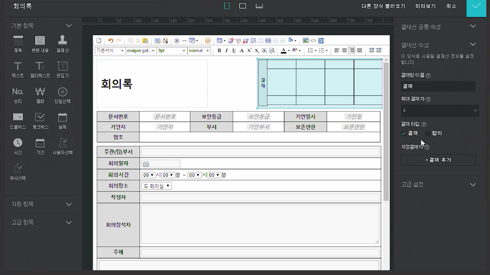The width and height of the screenshot is (490, 275).
Task: Insert table icon in editor toolbar
Action: click(x=219, y=41)
